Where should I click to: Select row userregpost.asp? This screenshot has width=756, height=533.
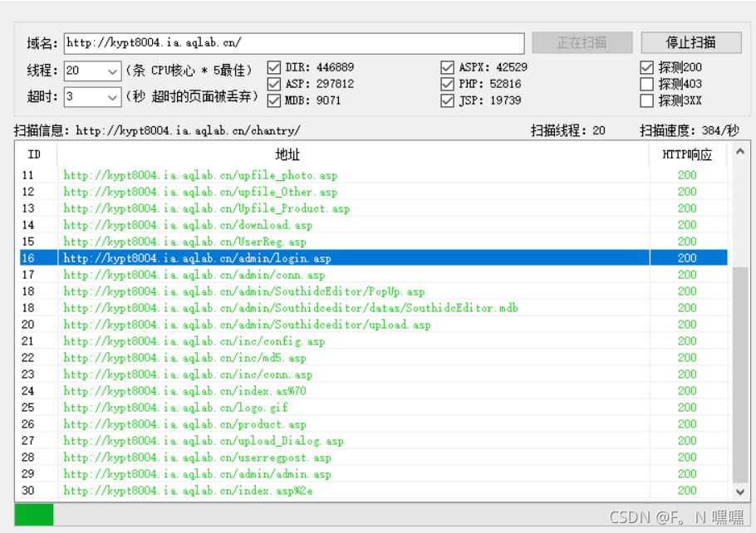(x=373, y=457)
